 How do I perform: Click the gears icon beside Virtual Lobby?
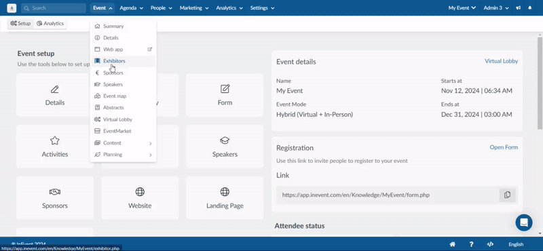(x=97, y=119)
